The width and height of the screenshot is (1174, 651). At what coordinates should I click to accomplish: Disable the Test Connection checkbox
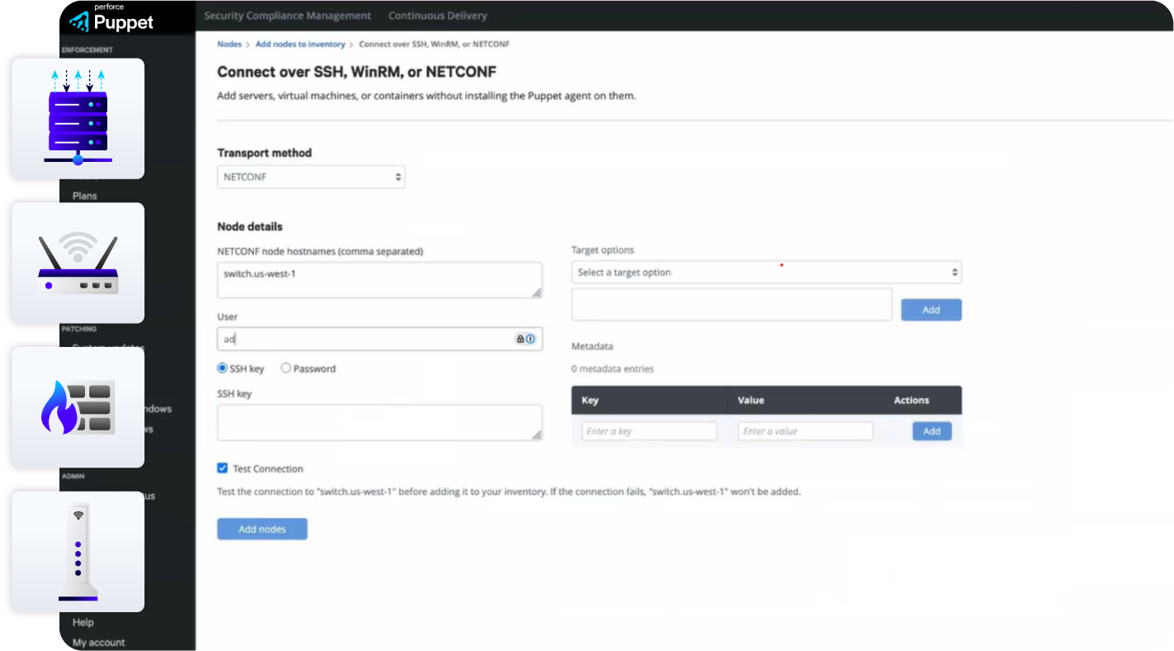click(222, 468)
